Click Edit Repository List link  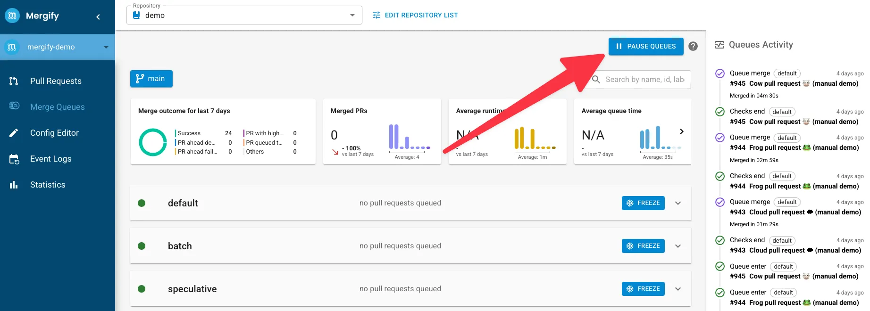[415, 15]
